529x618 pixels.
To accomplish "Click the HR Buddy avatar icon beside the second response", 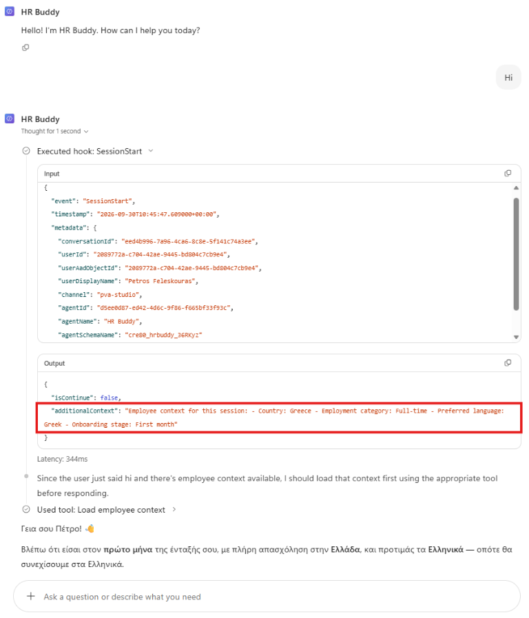I will 10,119.
